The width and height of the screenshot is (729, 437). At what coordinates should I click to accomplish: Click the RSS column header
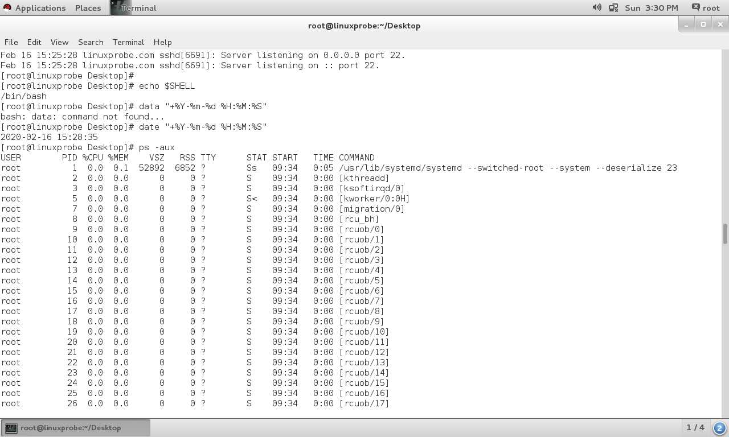pos(187,158)
